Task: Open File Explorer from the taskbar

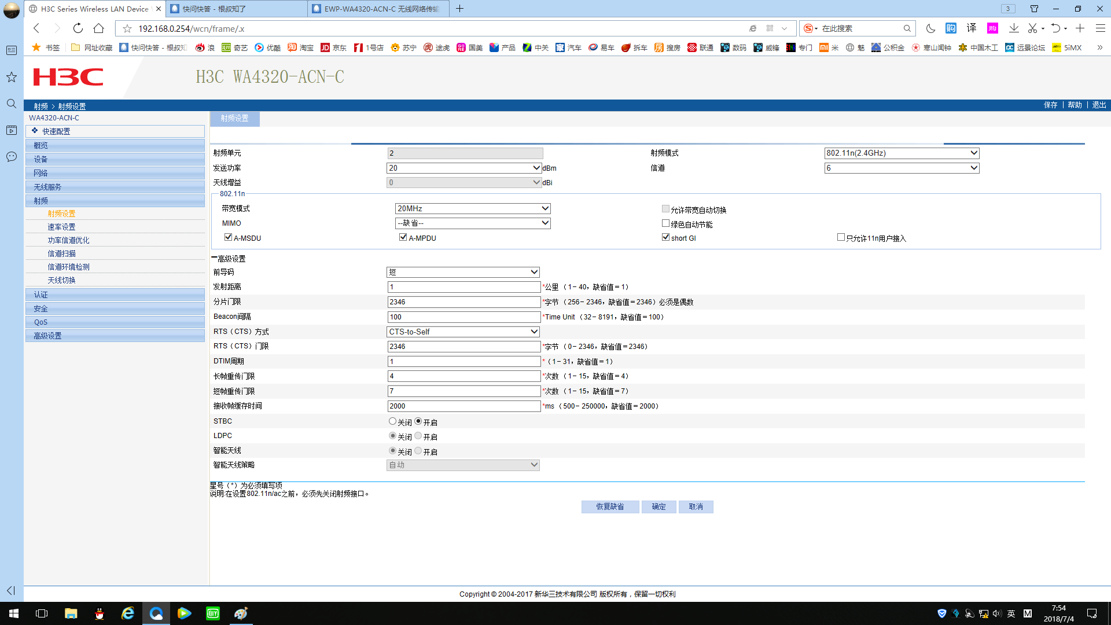Action: tap(71, 613)
